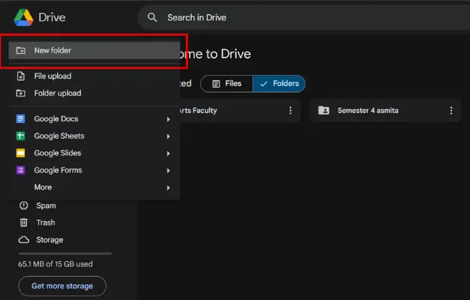Open more options for Arts Faculty folder
The image size is (470, 300).
click(x=290, y=111)
